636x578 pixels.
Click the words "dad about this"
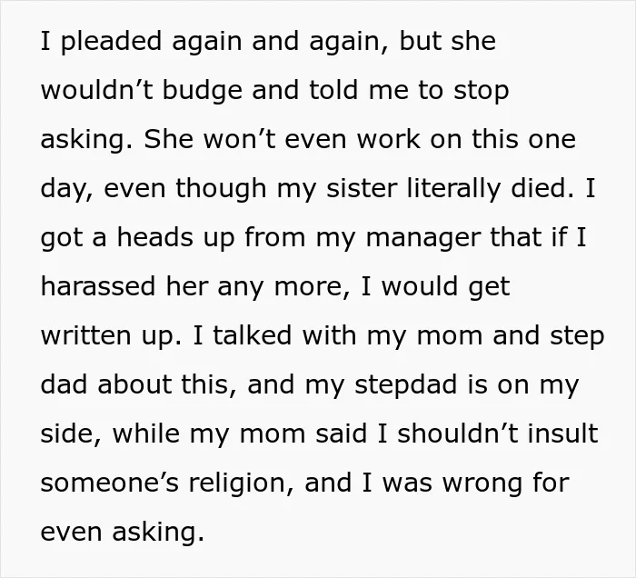pos(139,384)
